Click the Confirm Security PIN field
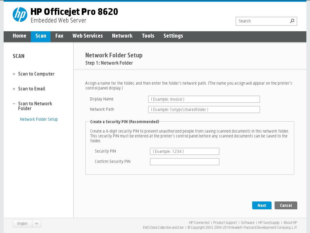Image resolution: width=310 pixels, height=233 pixels. 184,162
